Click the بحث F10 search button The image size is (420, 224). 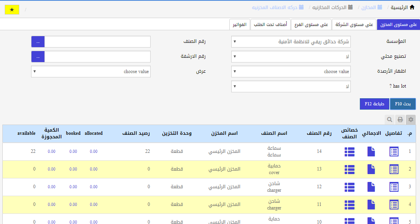coord(403,104)
